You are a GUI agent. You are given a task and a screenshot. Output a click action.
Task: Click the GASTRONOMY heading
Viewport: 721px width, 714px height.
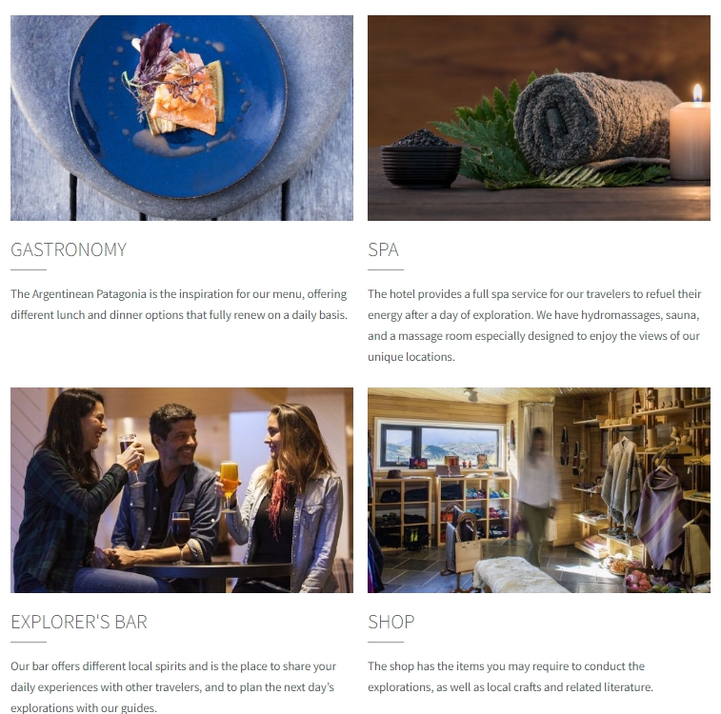click(x=69, y=250)
